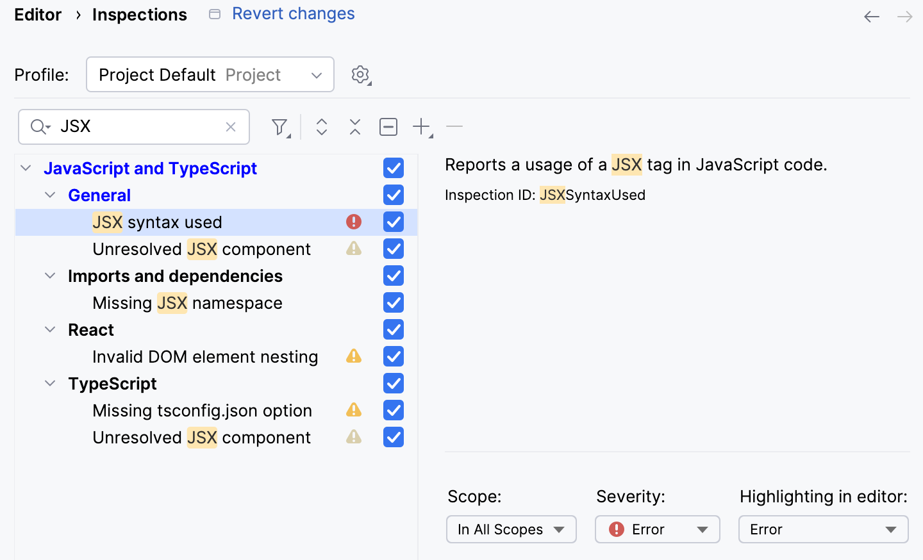Click the Revert changes link
The height and width of the screenshot is (560, 923).
293,13
